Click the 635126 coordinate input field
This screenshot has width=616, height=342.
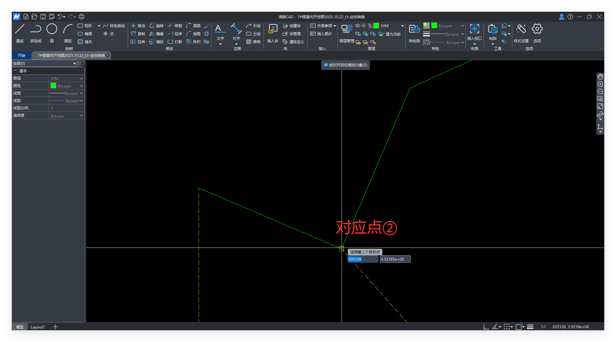pos(363,259)
